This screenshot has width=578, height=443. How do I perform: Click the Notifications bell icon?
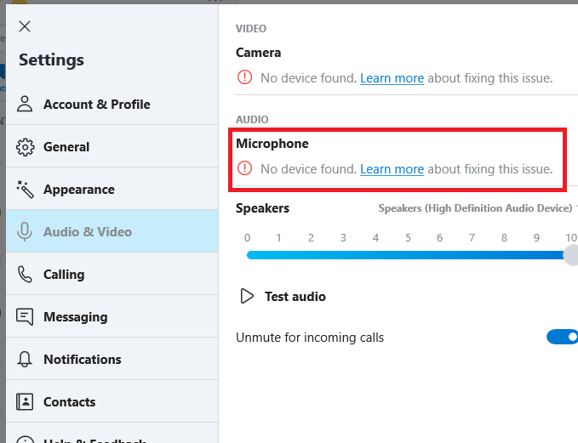(26, 359)
